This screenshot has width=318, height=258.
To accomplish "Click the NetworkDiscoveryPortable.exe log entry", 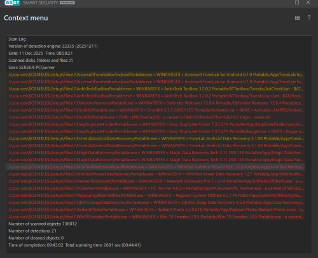I will click(156, 181).
